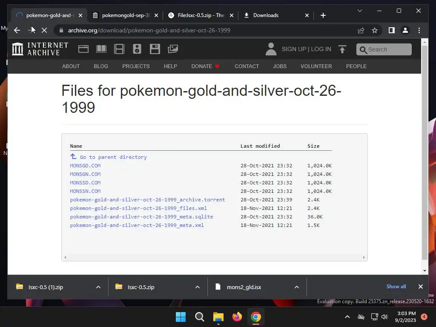The height and width of the screenshot is (327, 436).
Task: Open File Explorer from taskbar
Action: [218, 317]
